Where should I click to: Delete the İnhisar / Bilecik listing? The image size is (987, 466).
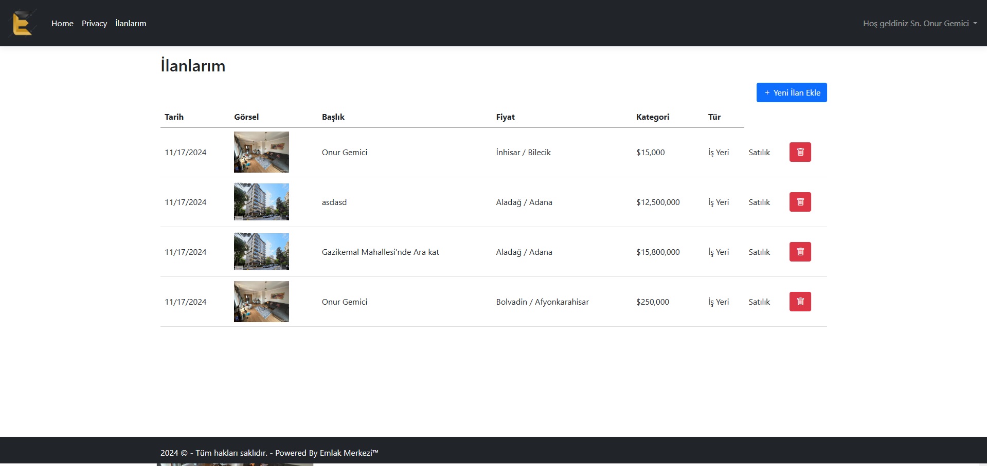click(800, 152)
